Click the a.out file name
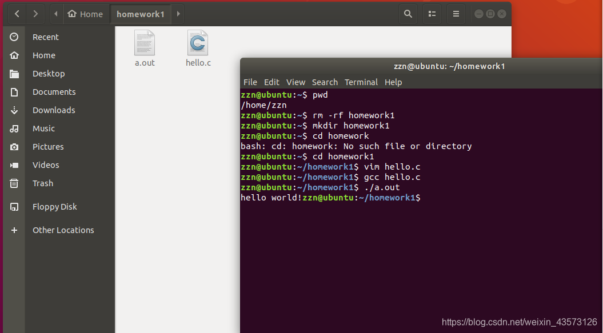603x333 pixels. 145,63
